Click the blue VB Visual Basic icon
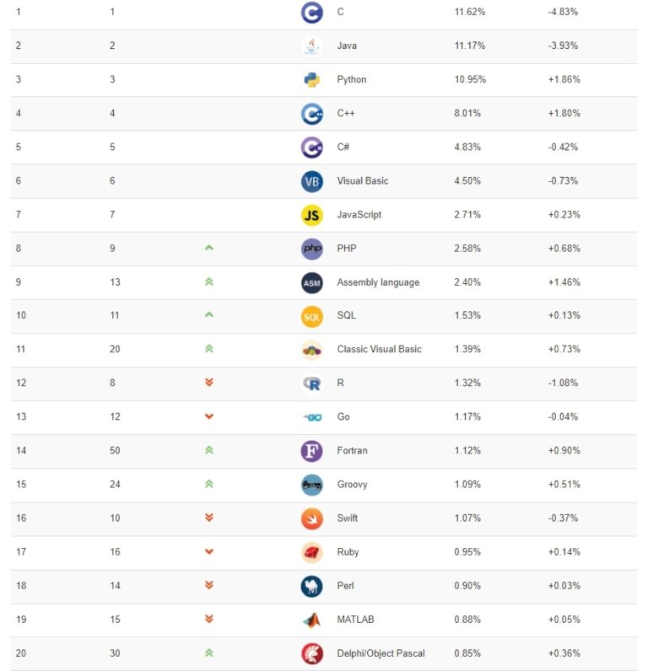Image resolution: width=648 pixels, height=671 pixels. coord(312,181)
